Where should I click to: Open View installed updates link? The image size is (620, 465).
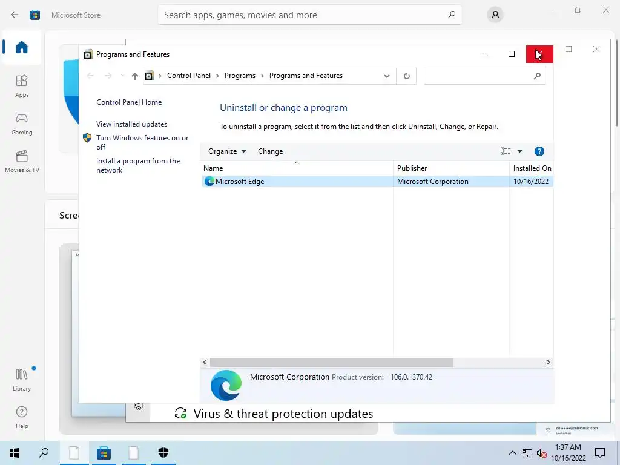pos(131,124)
